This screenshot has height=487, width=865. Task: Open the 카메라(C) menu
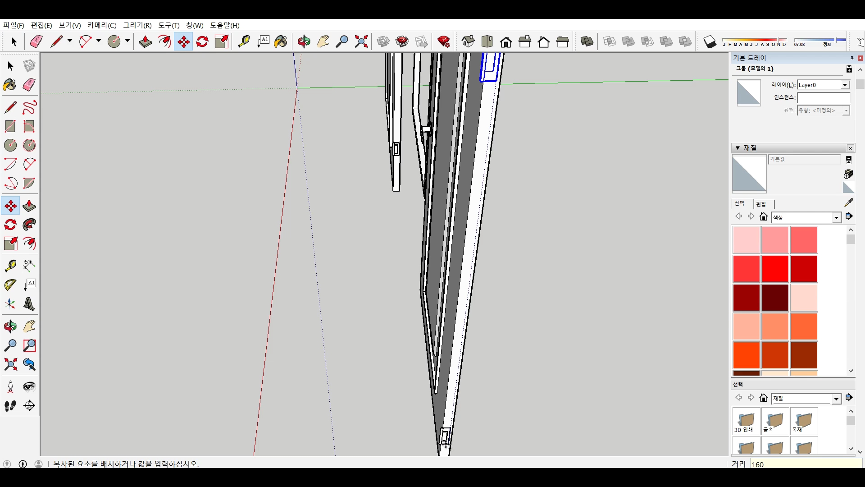(102, 25)
